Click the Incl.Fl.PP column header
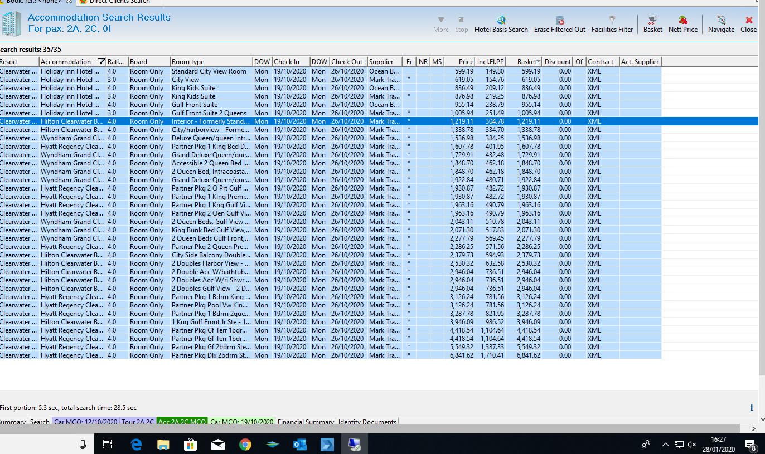Screen dimensions: 765x454 [490, 62]
